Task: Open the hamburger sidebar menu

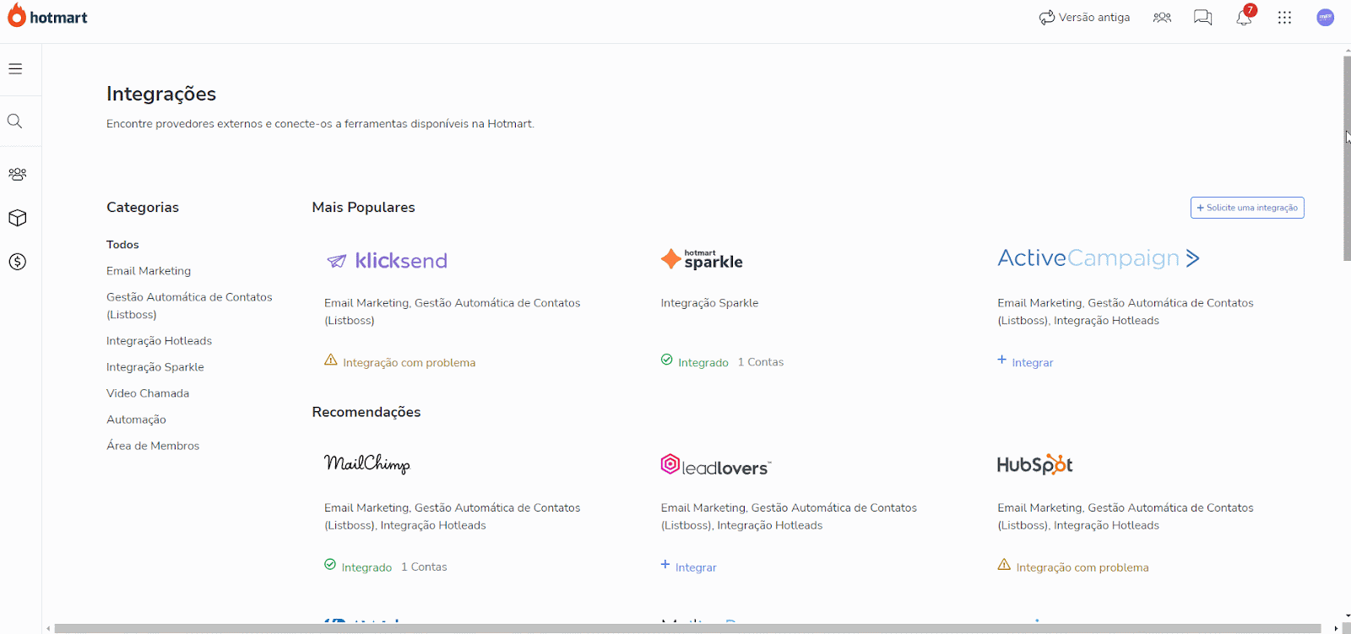Action: click(15, 69)
